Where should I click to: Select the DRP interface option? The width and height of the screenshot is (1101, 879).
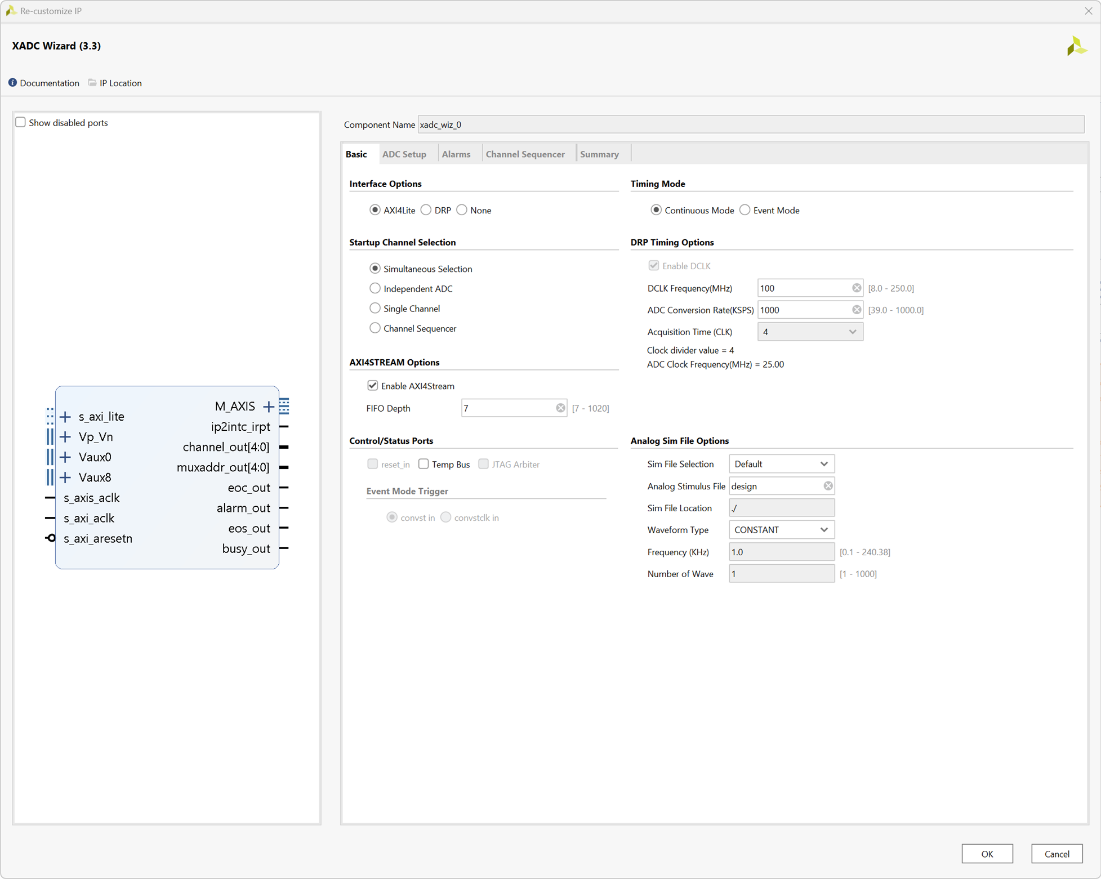click(x=426, y=210)
